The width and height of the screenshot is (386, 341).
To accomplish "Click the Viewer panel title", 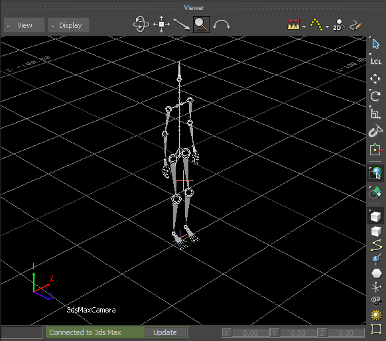I will tap(194, 8).
